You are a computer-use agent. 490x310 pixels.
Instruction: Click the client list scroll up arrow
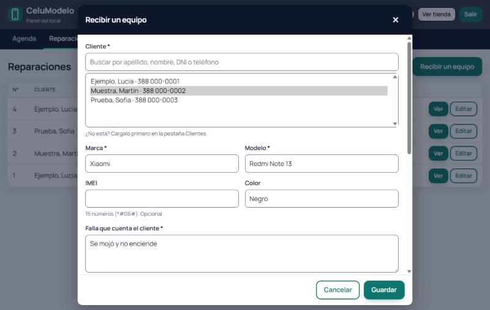click(x=395, y=77)
